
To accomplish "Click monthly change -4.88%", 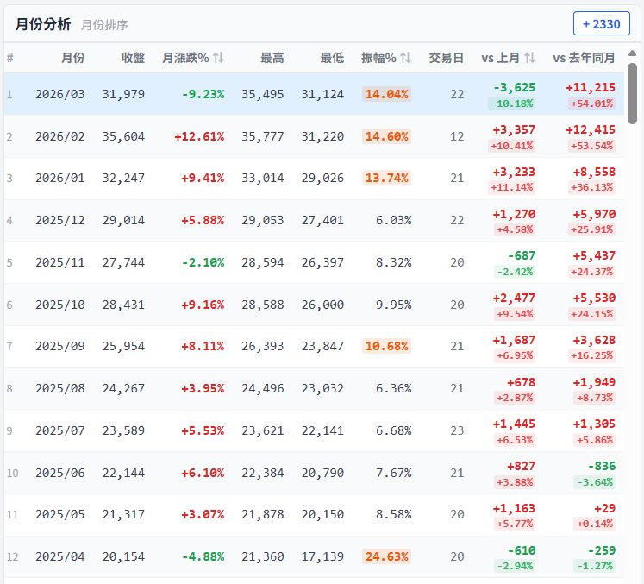I will tap(203, 556).
